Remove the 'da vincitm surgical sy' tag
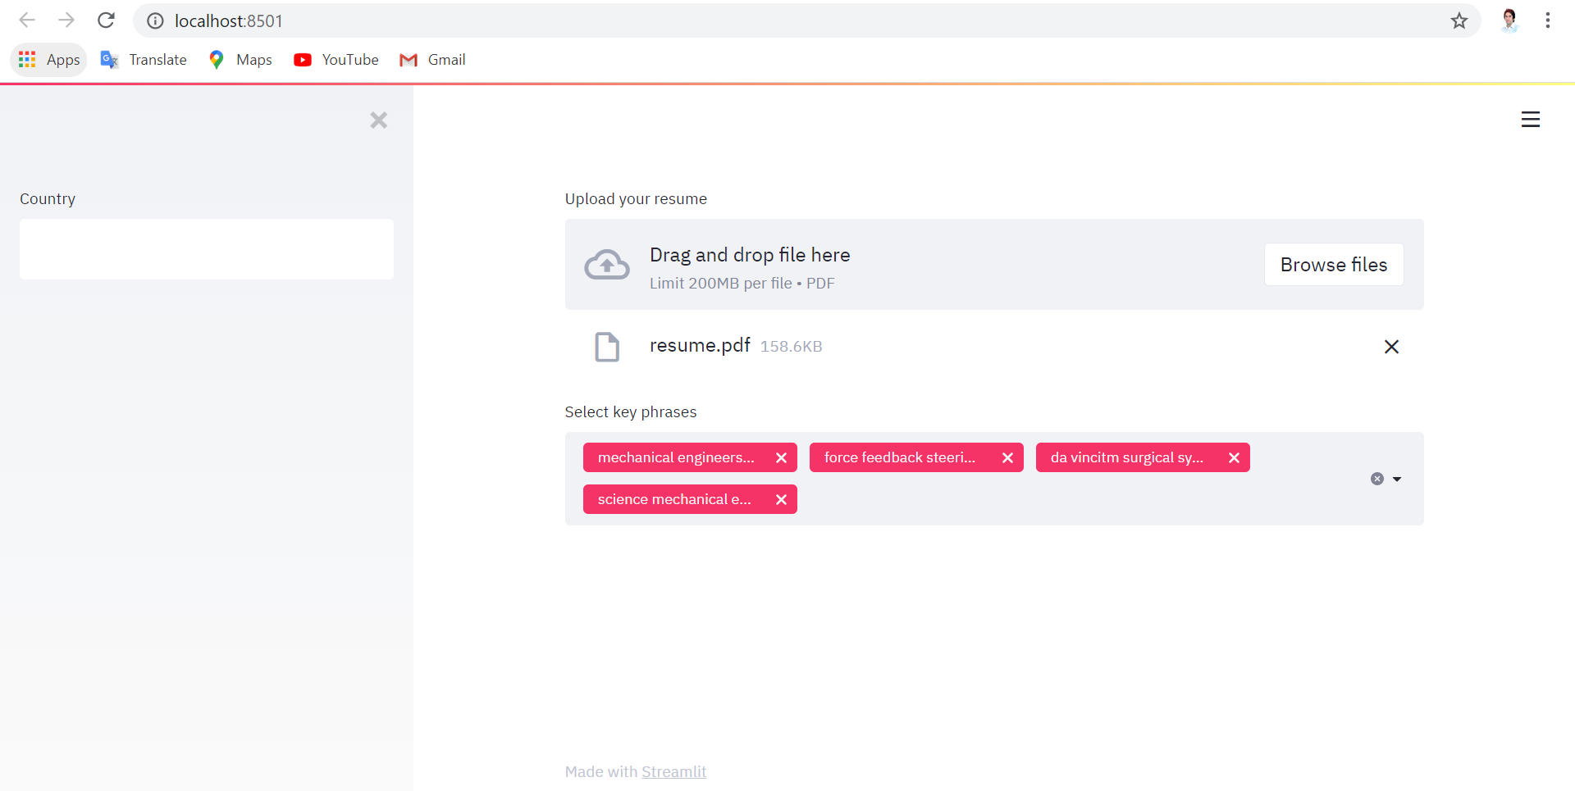1575x791 pixels. tap(1234, 458)
